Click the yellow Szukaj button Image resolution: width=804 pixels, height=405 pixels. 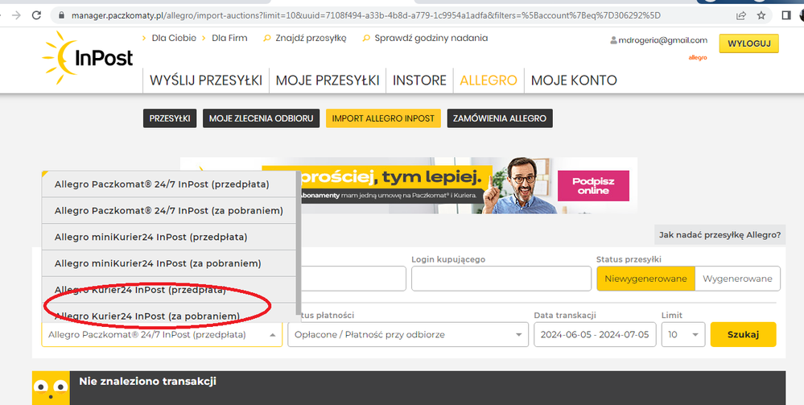click(743, 335)
